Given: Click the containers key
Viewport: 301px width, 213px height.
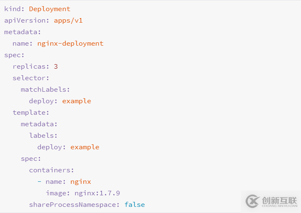Looking at the screenshot, I should (51, 170).
